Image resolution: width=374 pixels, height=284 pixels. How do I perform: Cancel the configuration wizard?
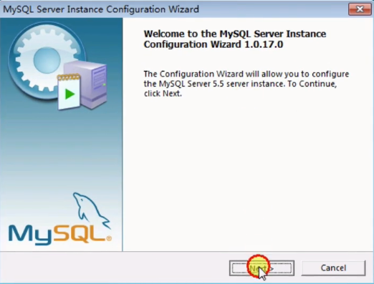(333, 268)
